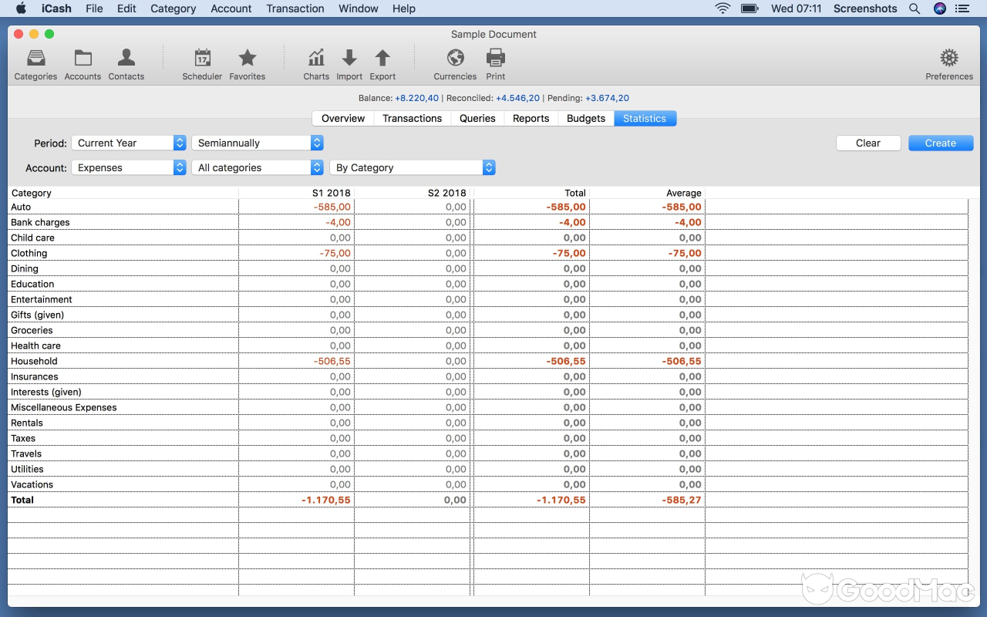The height and width of the screenshot is (617, 987).
Task: Open the Transaction menu in menu bar
Action: tap(295, 8)
